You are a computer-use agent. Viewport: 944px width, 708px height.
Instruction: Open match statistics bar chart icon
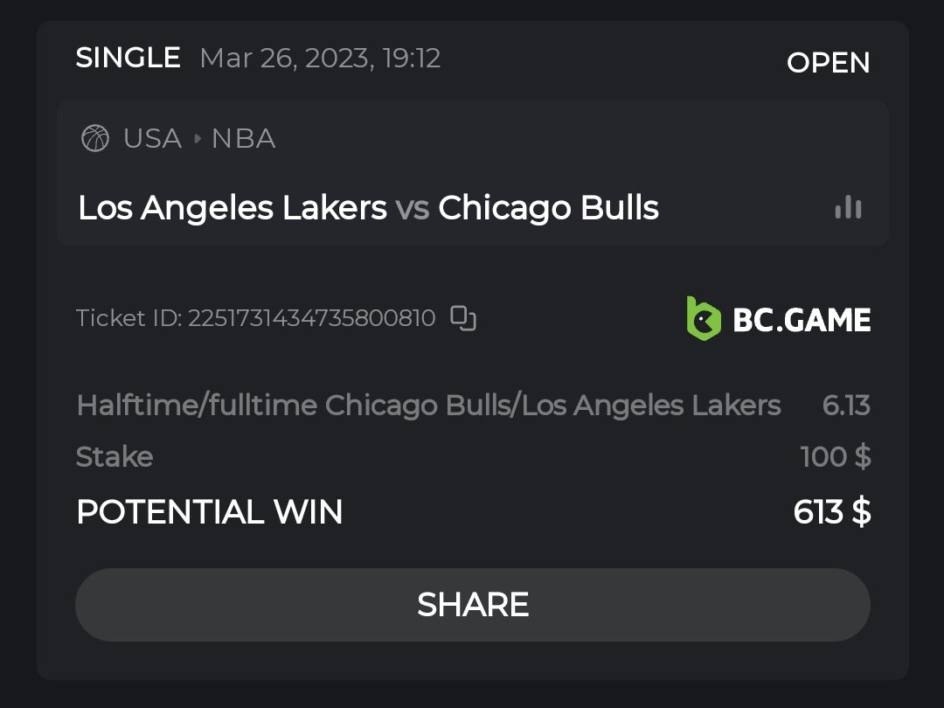(848, 207)
